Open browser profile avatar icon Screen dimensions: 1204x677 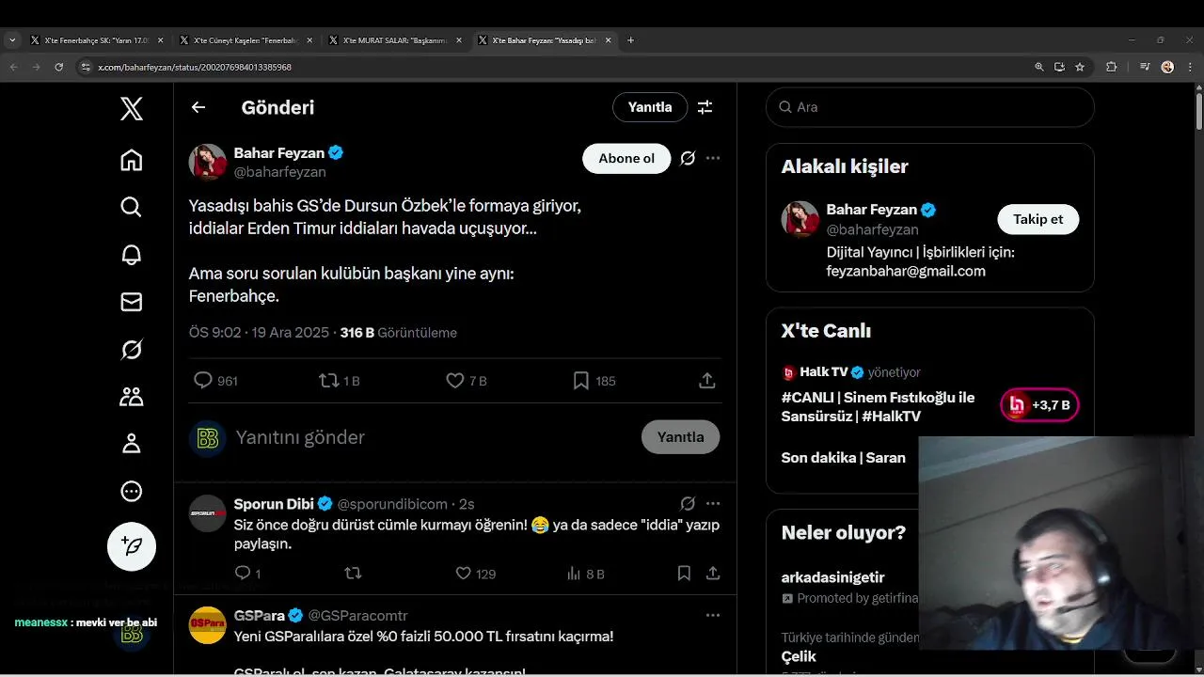(1167, 67)
